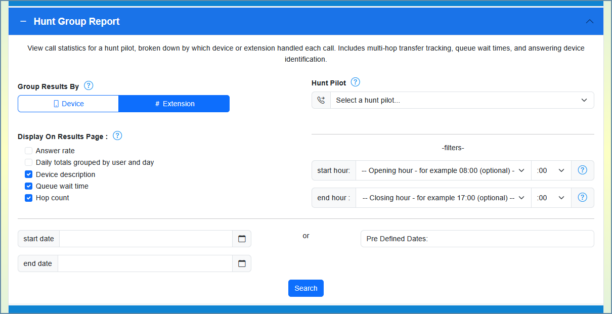This screenshot has width=612, height=314.
Task: Group results by Device
Action: coord(68,104)
